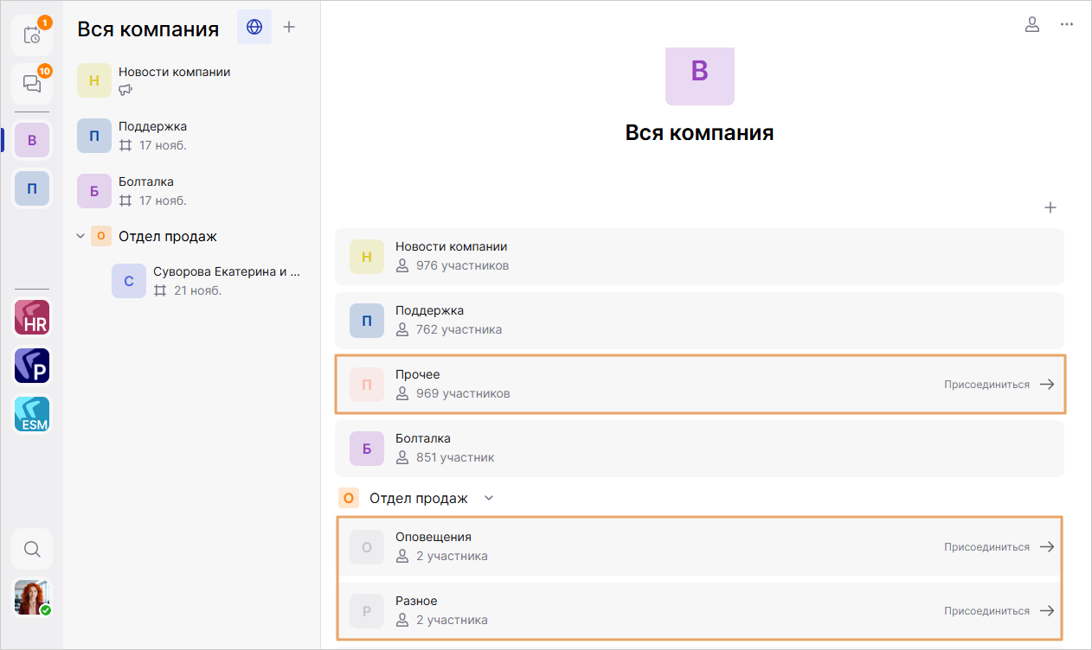Open the members person icon top right
1092x650 pixels.
[x=1031, y=25]
